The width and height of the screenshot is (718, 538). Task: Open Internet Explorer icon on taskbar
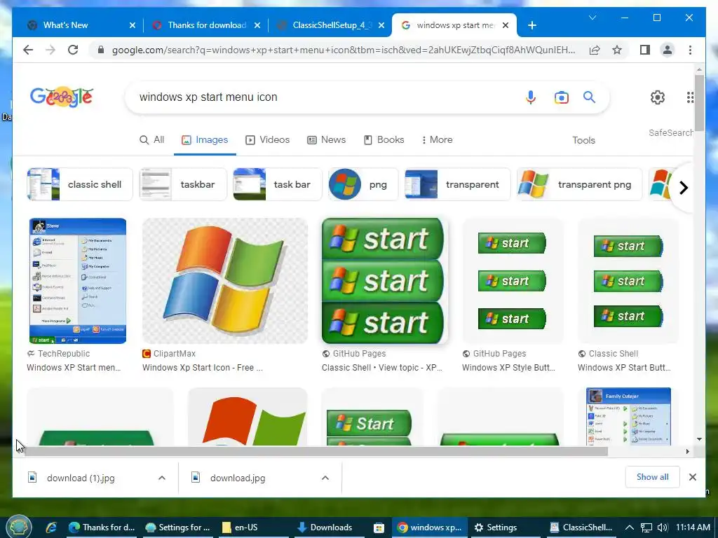click(x=50, y=527)
